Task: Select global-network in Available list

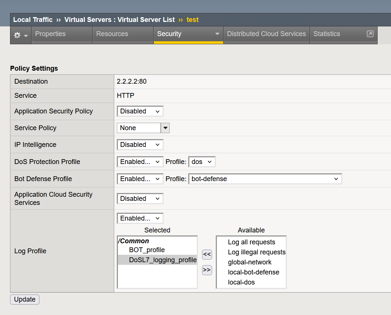Action: [x=251, y=262]
